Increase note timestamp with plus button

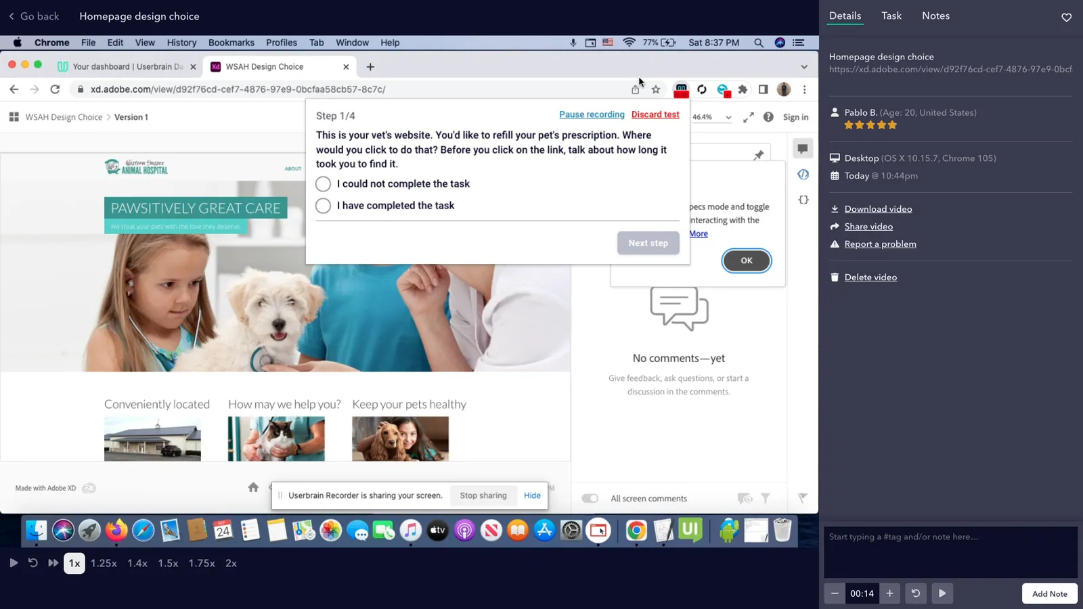(890, 593)
